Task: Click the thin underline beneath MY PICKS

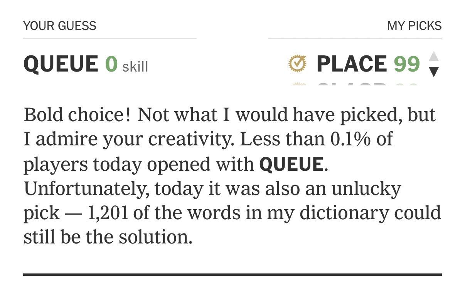Action: pyautogui.click(x=355, y=39)
